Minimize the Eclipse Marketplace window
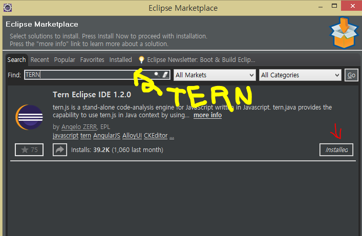The height and width of the screenshot is (236, 362). click(321, 7)
